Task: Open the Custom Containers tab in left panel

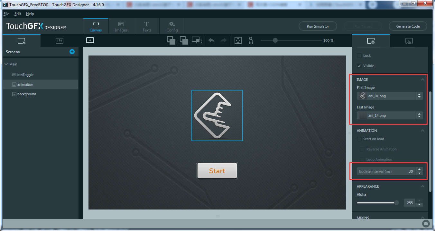Action: coord(60,41)
